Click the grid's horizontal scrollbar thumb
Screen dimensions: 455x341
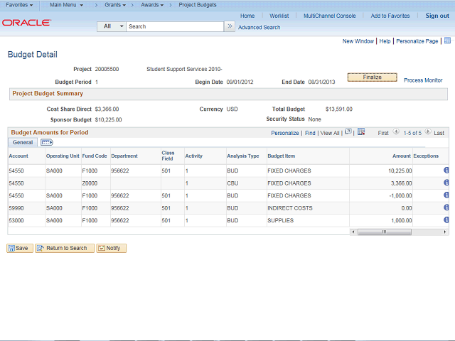(x=384, y=232)
